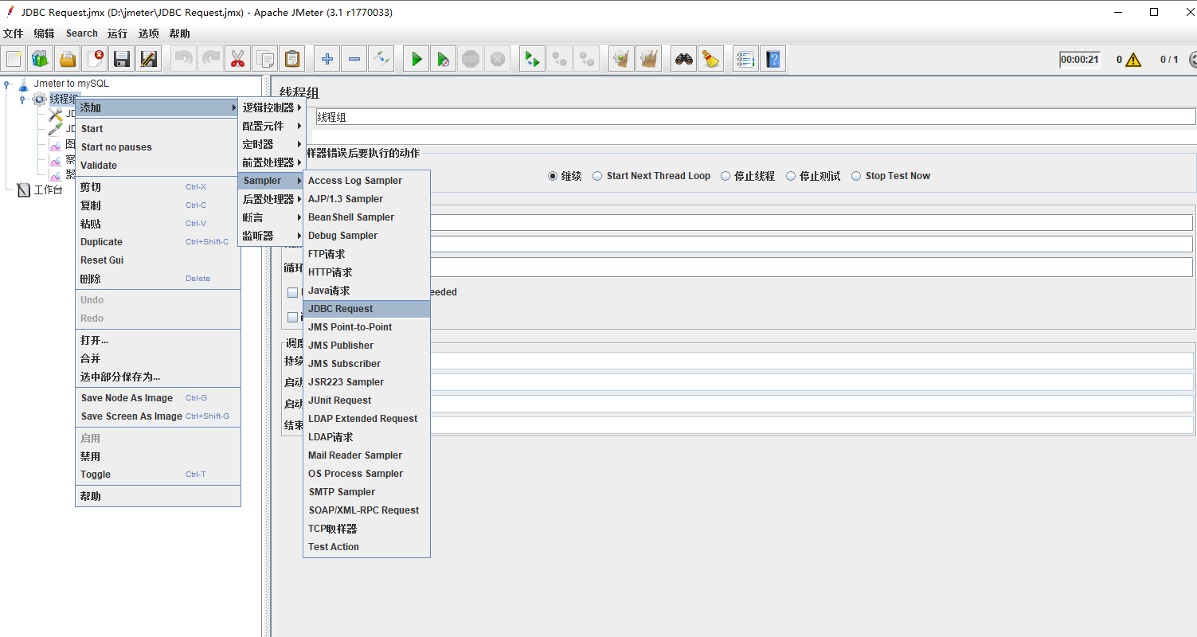Open Help with question mark icon
The height and width of the screenshot is (637, 1197).
point(773,59)
